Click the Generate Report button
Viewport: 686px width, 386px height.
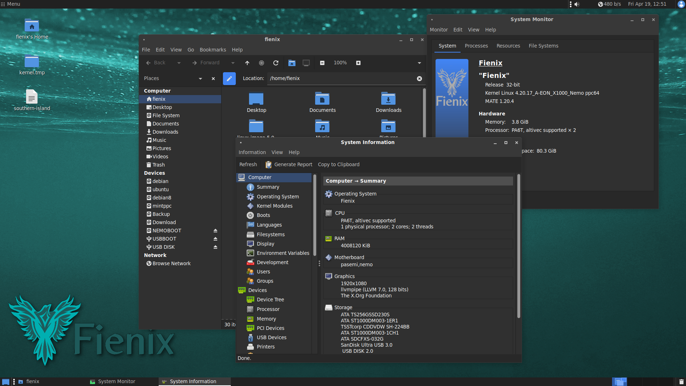pyautogui.click(x=289, y=164)
